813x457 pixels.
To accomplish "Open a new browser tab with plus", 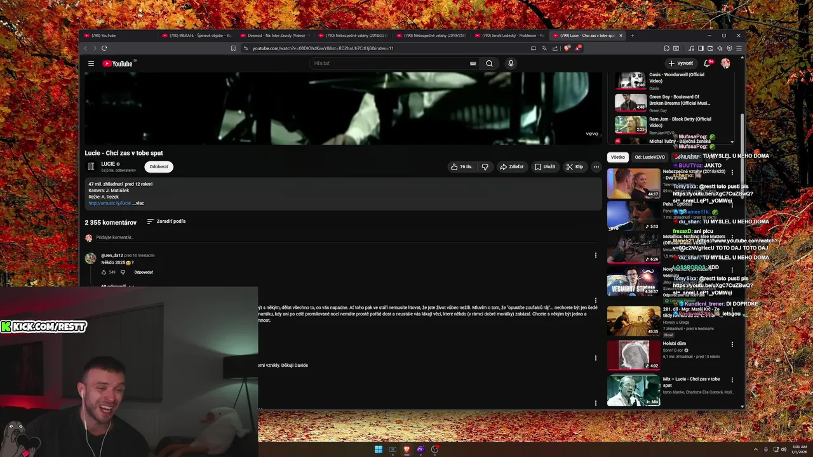I will tap(632, 36).
